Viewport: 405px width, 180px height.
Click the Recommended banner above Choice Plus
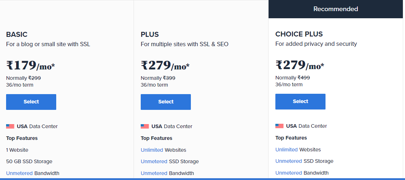tap(336, 9)
